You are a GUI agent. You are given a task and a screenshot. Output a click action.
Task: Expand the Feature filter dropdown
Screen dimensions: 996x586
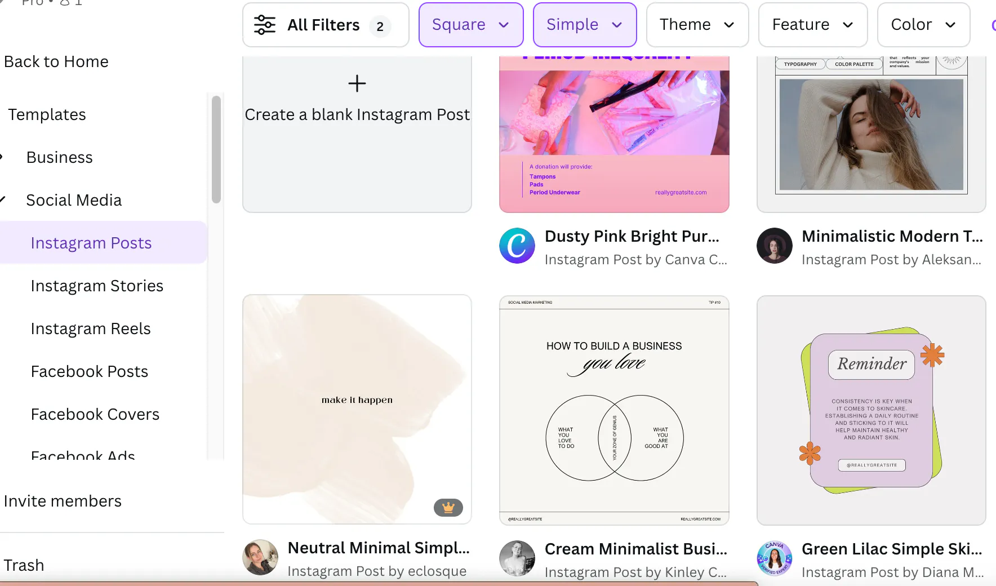click(x=812, y=25)
